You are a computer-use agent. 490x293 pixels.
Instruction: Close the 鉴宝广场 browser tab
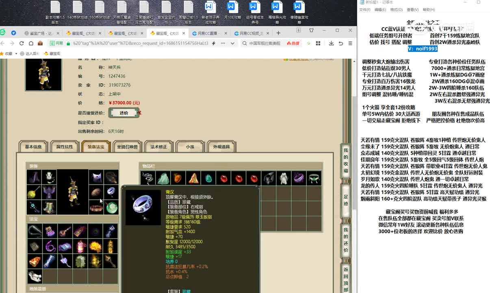click(58, 33)
